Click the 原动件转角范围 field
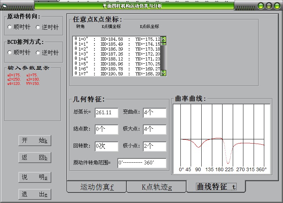Image resolution: width=283 pixels, height=203 pixels. pyautogui.click(x=142, y=163)
